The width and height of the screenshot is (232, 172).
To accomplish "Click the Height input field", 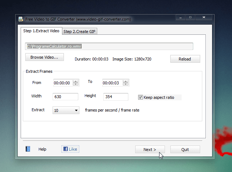I will click(116, 97).
